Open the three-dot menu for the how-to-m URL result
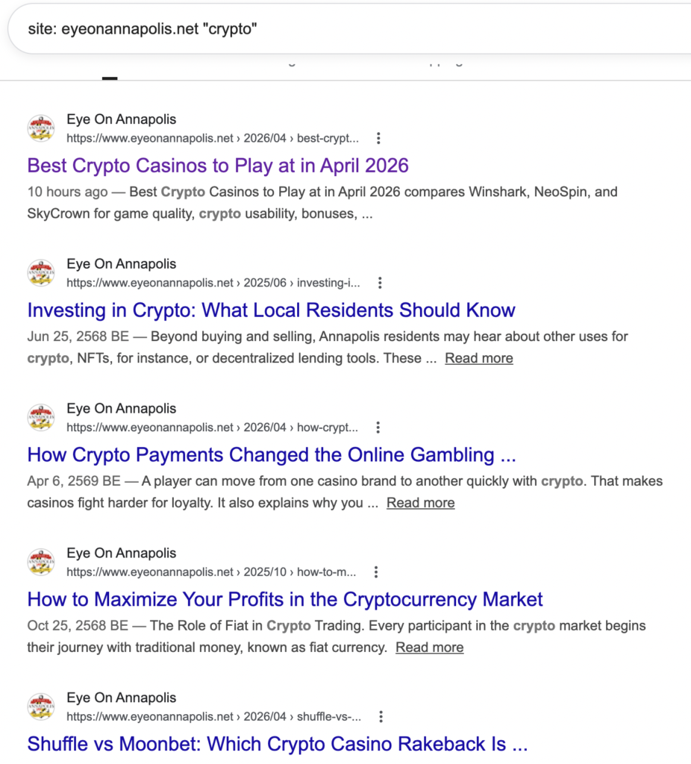The image size is (691, 764). [376, 572]
